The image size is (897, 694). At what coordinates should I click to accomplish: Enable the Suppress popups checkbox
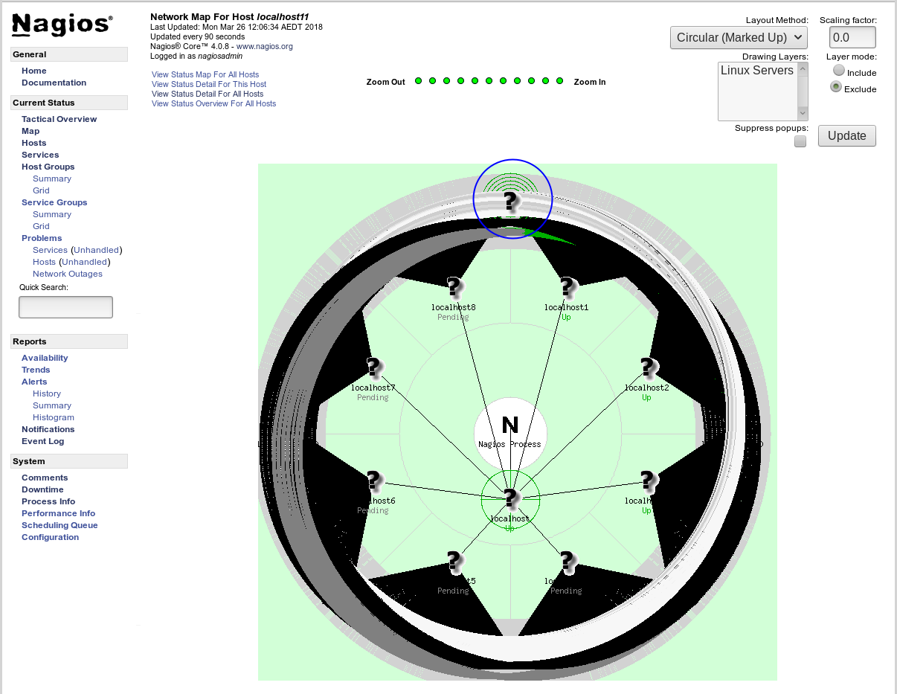pyautogui.click(x=800, y=141)
